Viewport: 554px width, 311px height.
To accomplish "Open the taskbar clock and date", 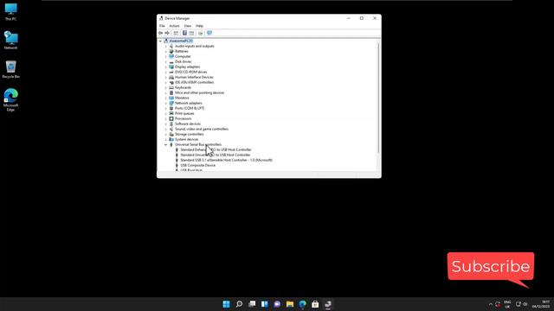I will [542, 304].
